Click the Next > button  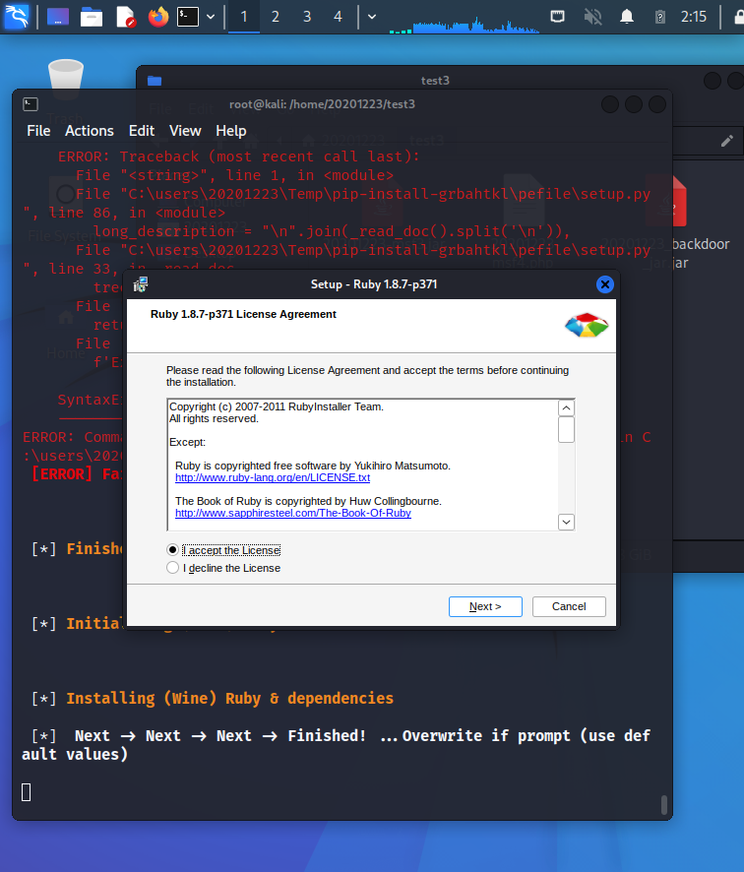[485, 606]
